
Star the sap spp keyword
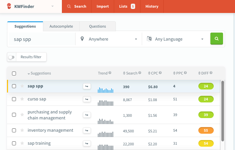tap(22, 86)
